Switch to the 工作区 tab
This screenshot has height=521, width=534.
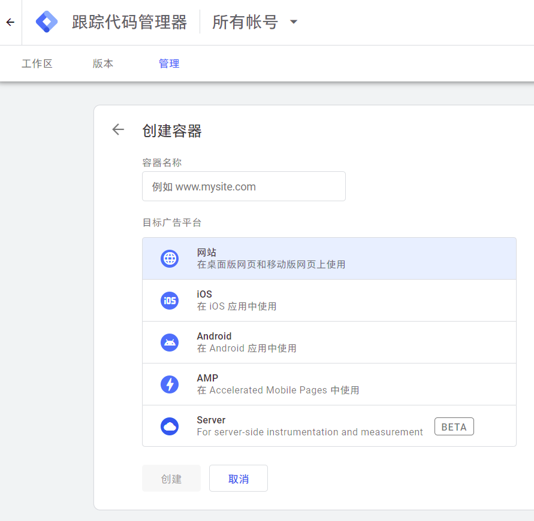(37, 63)
